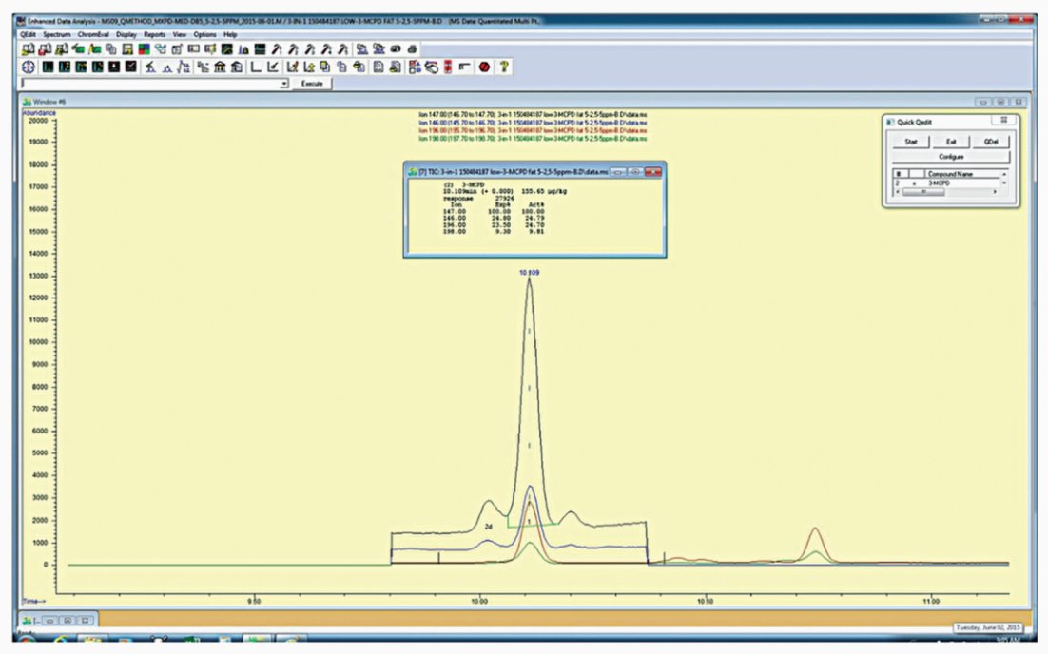Image resolution: width=1048 pixels, height=654 pixels.
Task: Click the yellow question mark help icon
Action: point(504,67)
